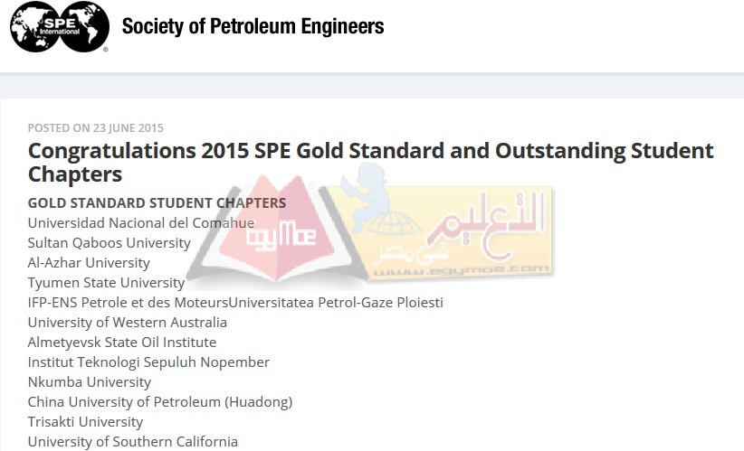Select the Gold Standard Student Chapters heading
The image size is (744, 451).
[157, 202]
